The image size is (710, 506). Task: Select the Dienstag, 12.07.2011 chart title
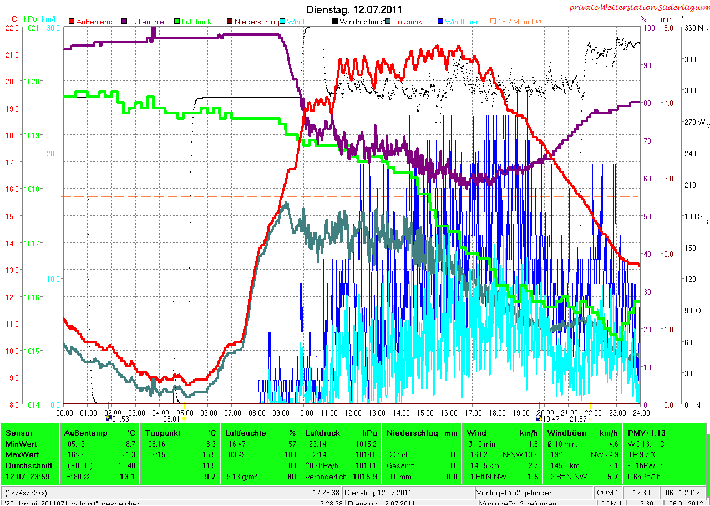tap(355, 10)
